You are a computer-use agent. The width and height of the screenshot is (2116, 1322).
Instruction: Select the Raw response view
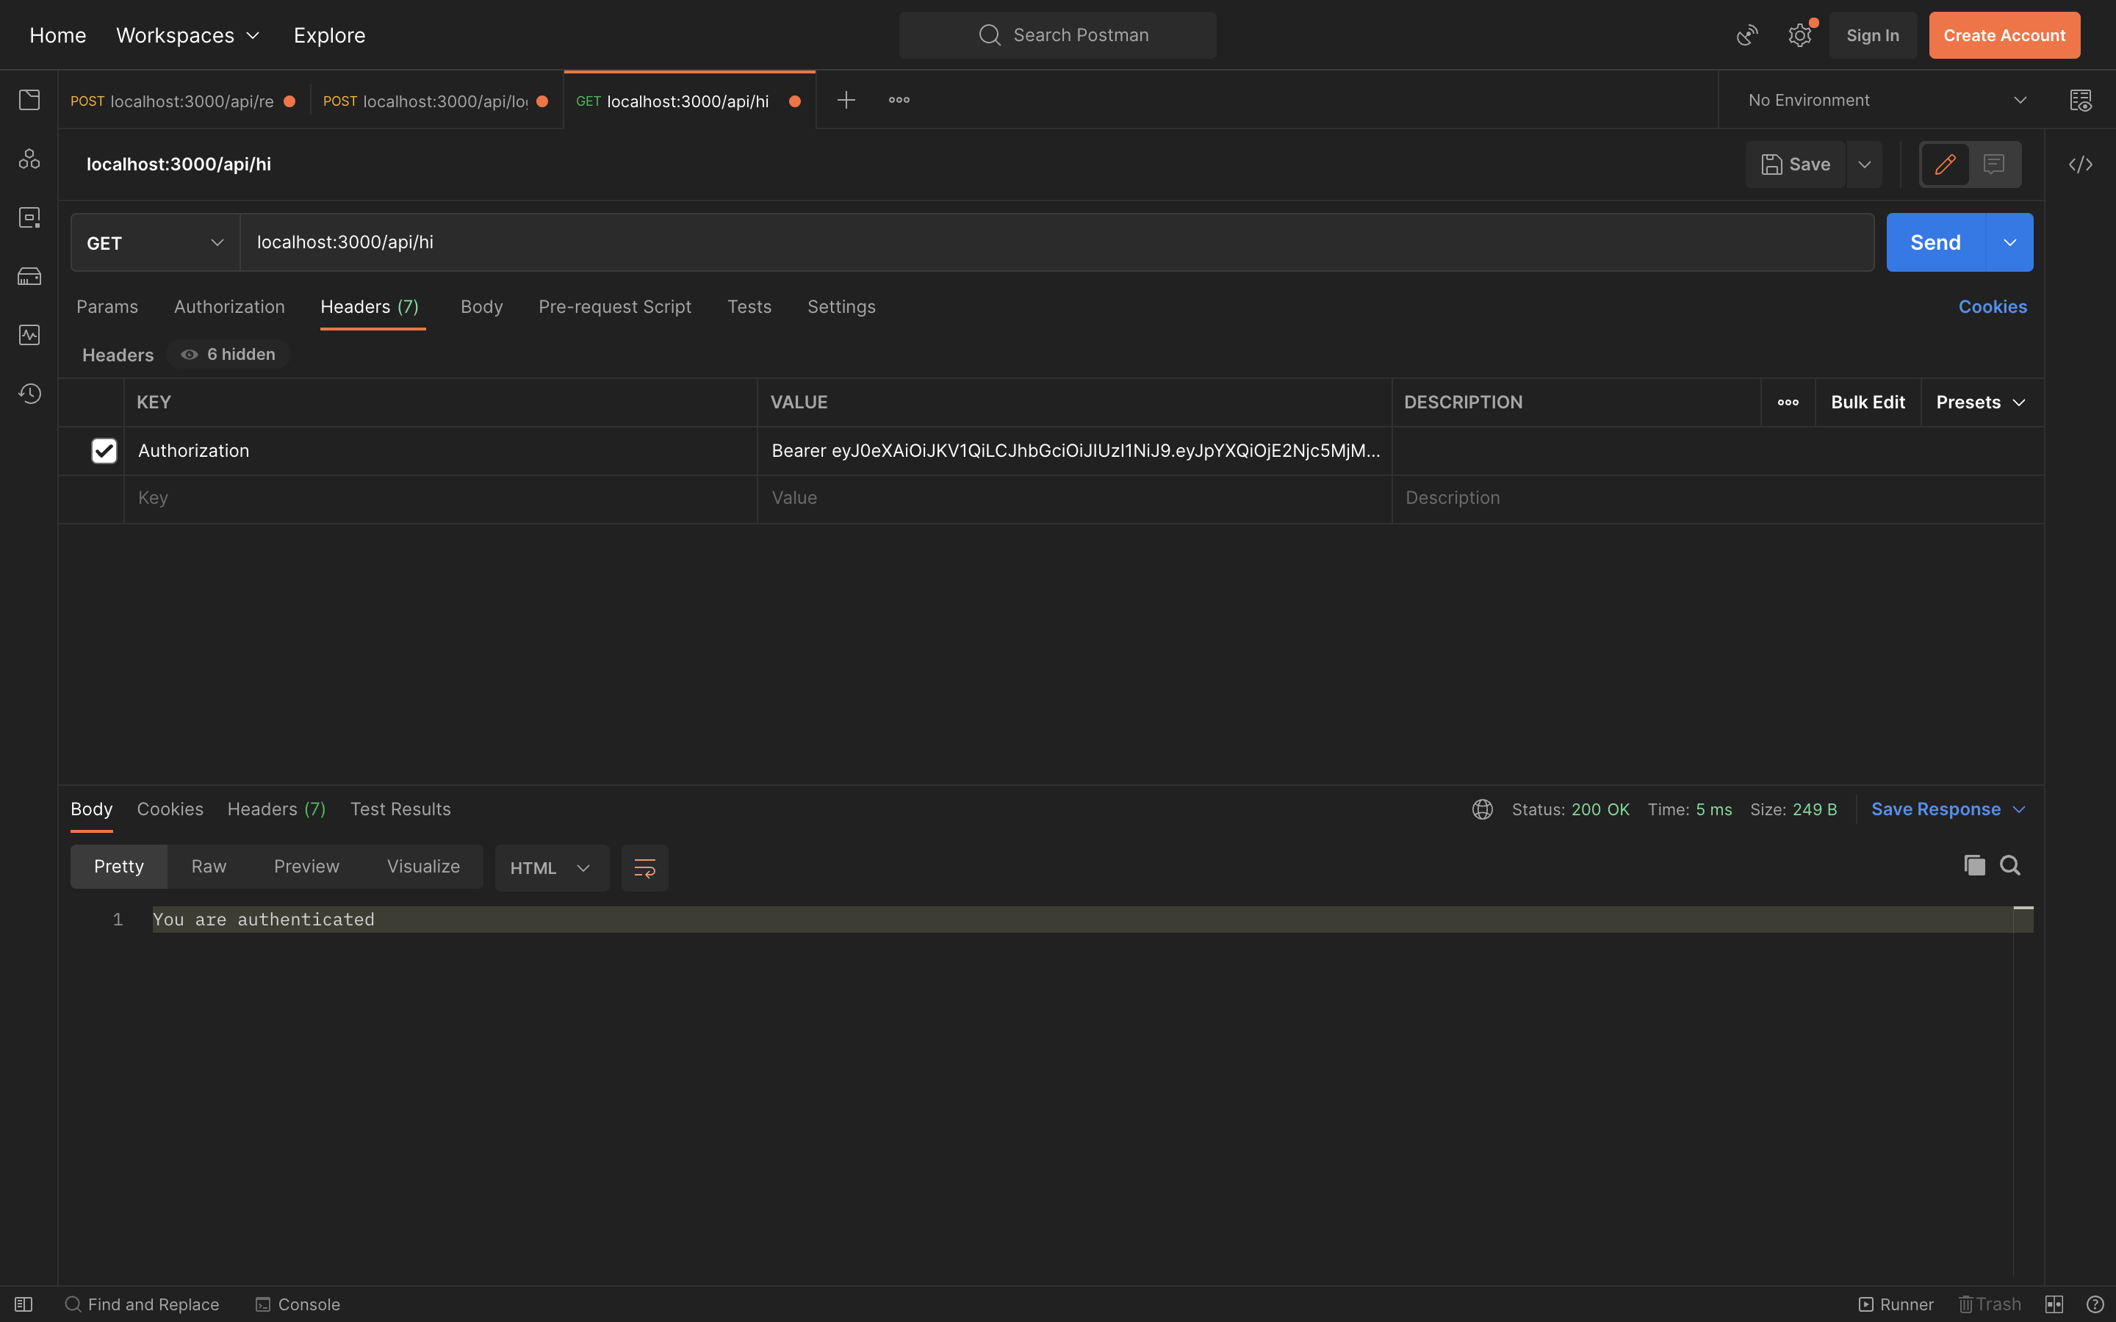(208, 867)
